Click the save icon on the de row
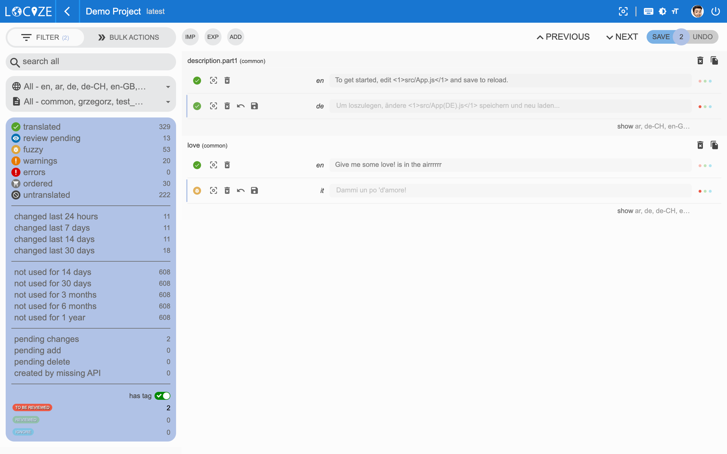The width and height of the screenshot is (727, 454). click(x=254, y=106)
